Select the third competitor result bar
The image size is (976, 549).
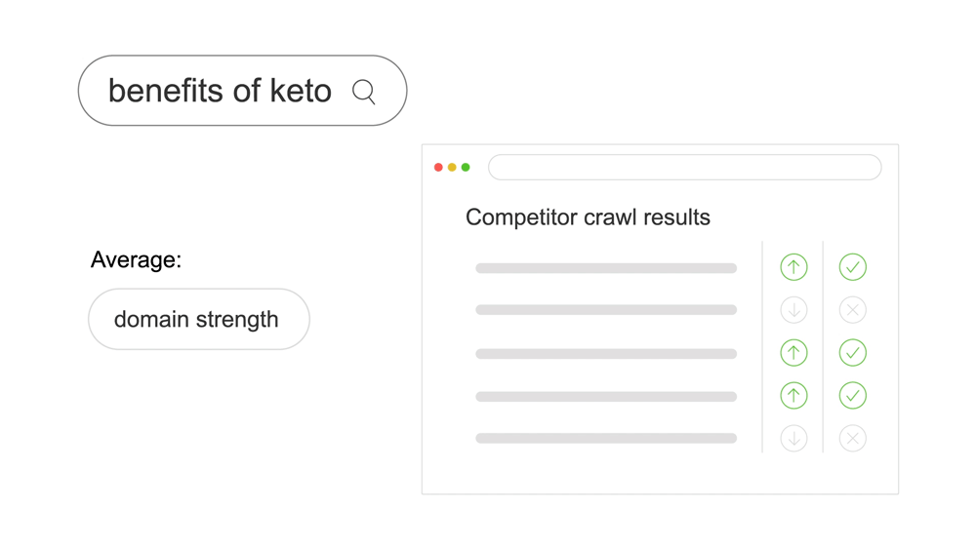pyautogui.click(x=606, y=354)
